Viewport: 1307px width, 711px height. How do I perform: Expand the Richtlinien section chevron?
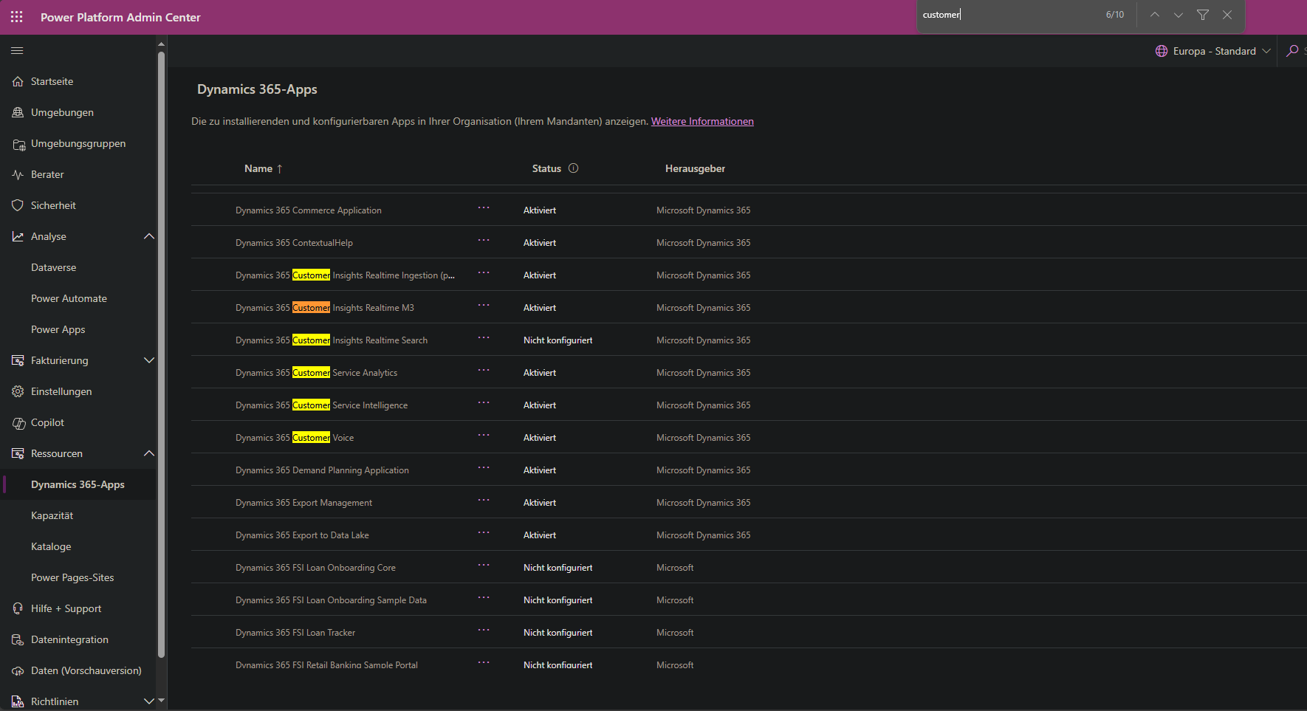[149, 701]
